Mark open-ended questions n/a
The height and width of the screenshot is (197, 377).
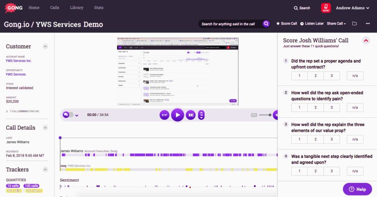coord(355,107)
